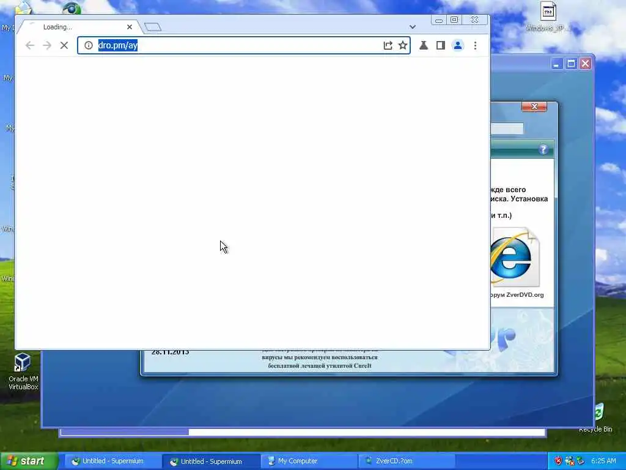The width and height of the screenshot is (626, 470).
Task: Close the blue background window
Action: pyautogui.click(x=585, y=64)
